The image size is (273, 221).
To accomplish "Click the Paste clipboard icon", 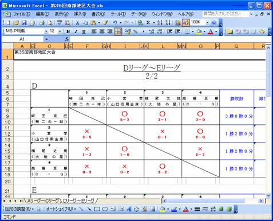I will pyautogui.click(x=93, y=23).
